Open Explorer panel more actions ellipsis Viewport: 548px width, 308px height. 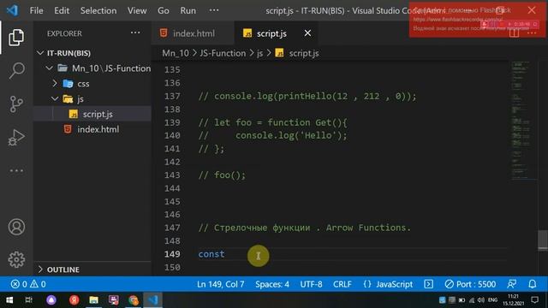(x=135, y=33)
